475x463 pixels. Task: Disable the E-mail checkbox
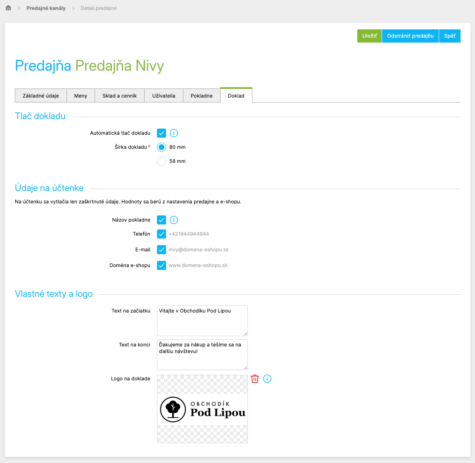point(161,250)
